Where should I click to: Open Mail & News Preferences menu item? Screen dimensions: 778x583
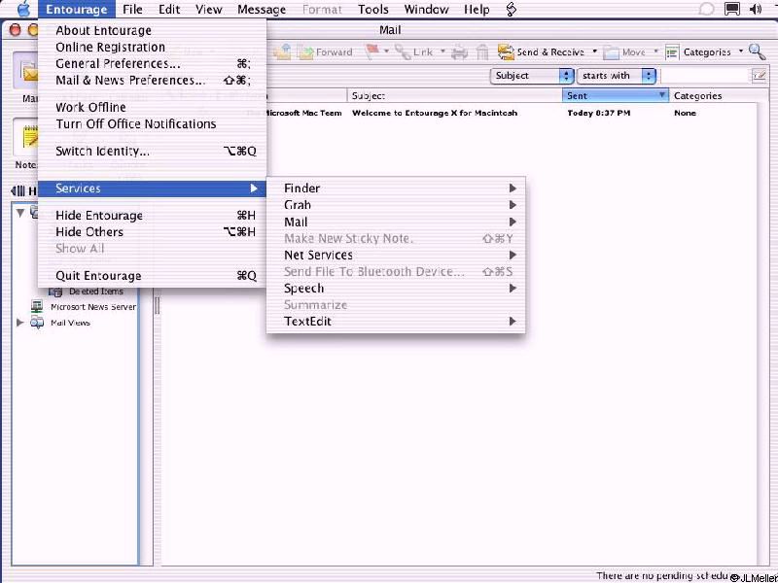(x=153, y=81)
